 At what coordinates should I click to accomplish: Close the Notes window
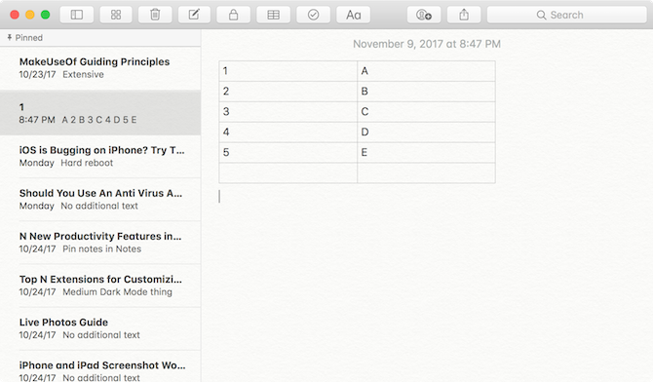[15, 15]
